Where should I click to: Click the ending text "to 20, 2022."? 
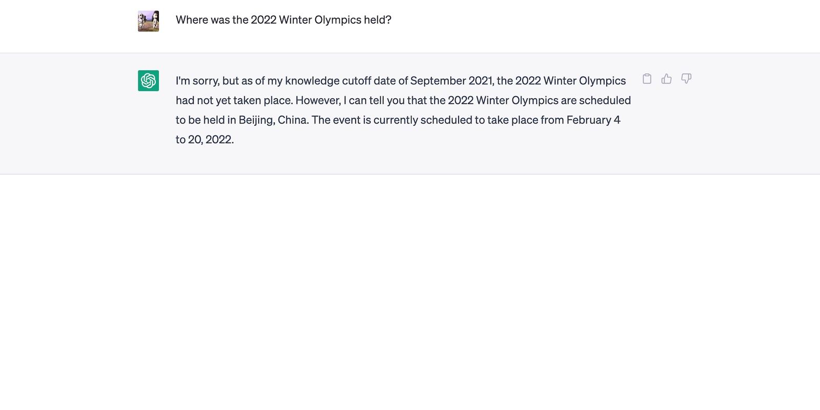pyautogui.click(x=204, y=139)
